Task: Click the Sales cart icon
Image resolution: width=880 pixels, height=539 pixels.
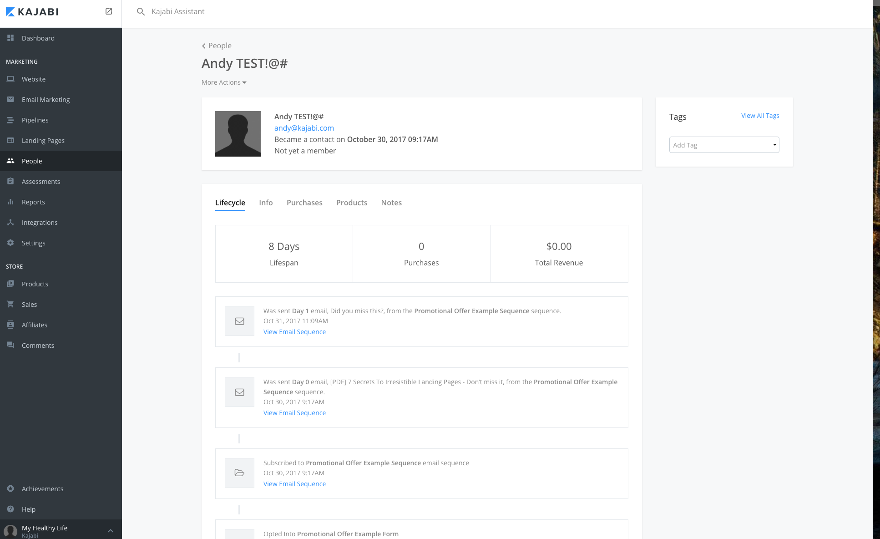Action: click(10, 304)
